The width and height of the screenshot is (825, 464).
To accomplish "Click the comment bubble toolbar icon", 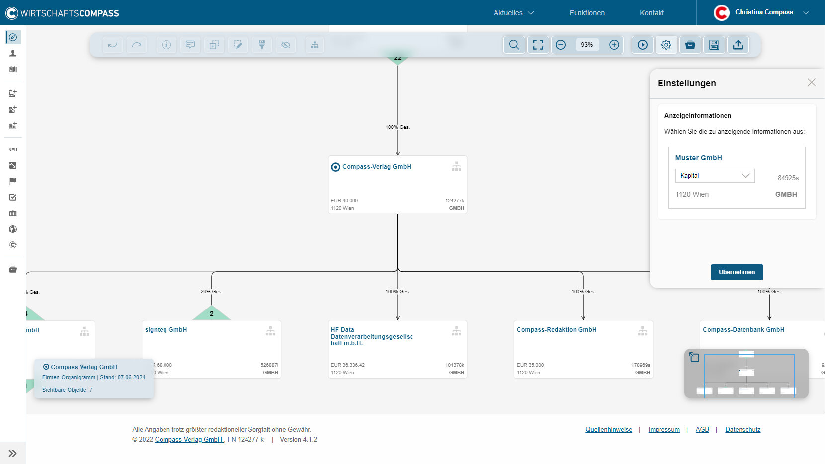I will click(x=190, y=45).
